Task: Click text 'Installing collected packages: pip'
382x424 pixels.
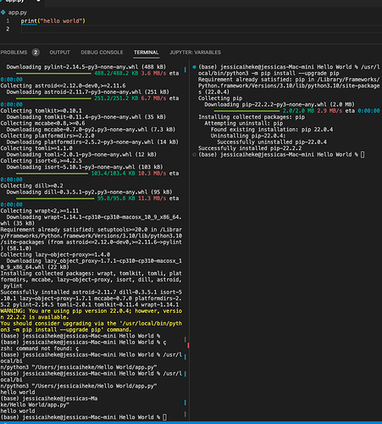Action: [252, 117]
